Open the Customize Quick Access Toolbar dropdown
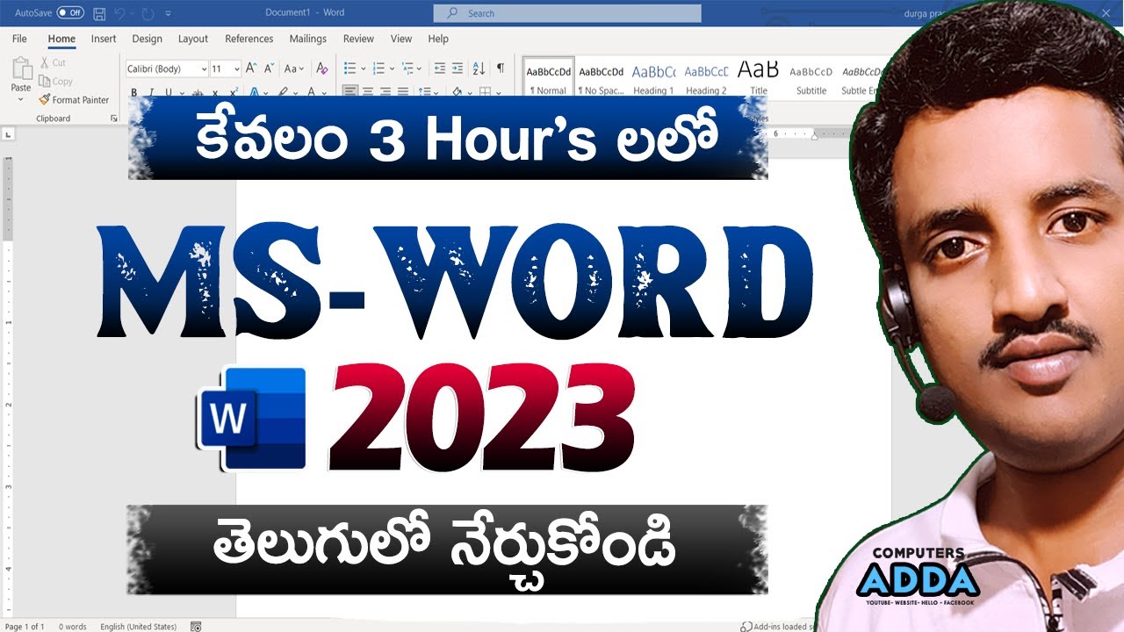The width and height of the screenshot is (1124, 632). tap(169, 13)
